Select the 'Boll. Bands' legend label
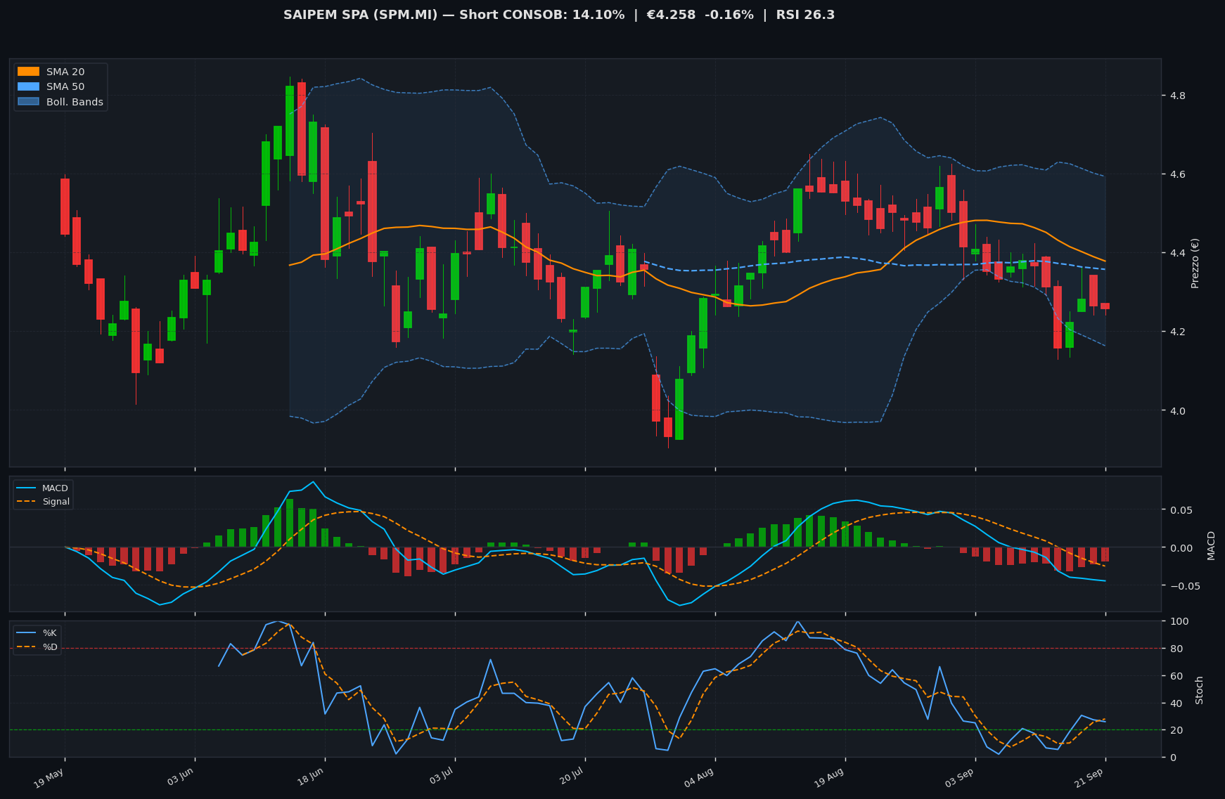 click(75, 102)
